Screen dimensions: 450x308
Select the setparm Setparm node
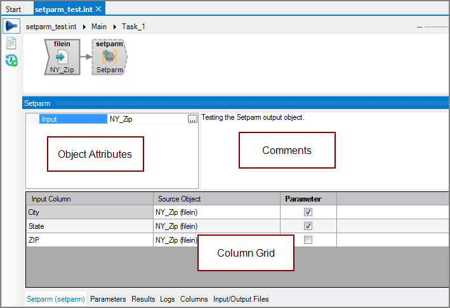(109, 57)
